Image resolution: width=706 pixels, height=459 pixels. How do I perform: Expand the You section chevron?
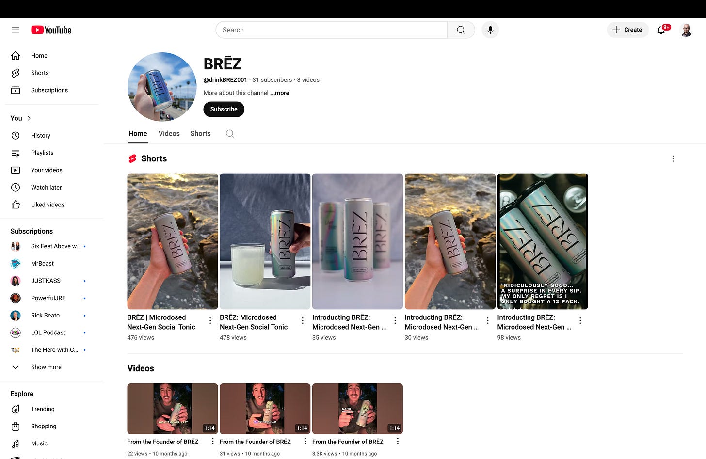coord(29,118)
